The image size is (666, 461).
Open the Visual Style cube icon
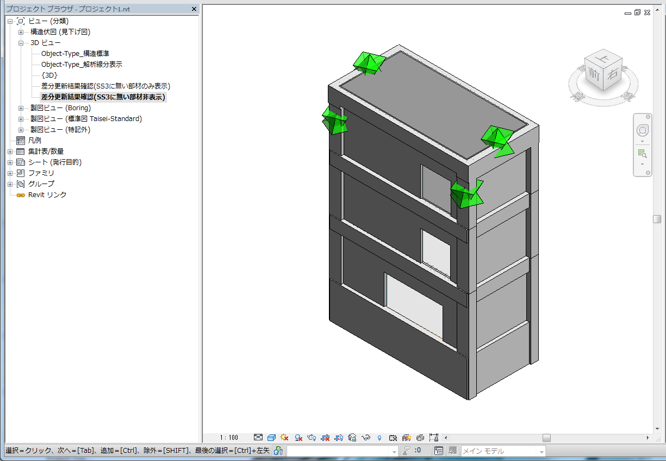coord(271,437)
